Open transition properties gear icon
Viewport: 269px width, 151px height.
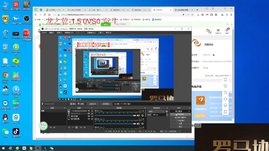click(x=166, y=111)
